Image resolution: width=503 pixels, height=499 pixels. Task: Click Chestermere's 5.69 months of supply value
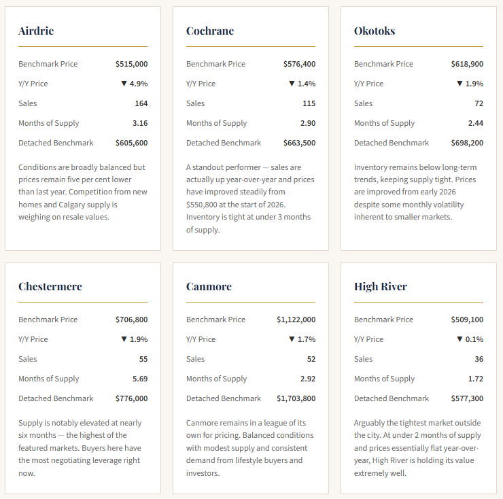[140, 379]
